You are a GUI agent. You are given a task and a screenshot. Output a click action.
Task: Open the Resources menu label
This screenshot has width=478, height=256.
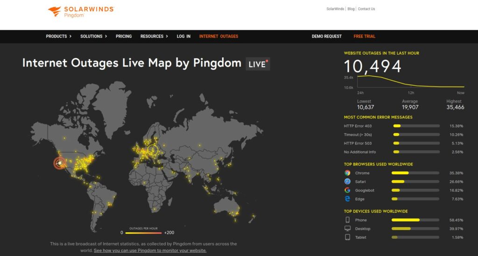(x=152, y=36)
